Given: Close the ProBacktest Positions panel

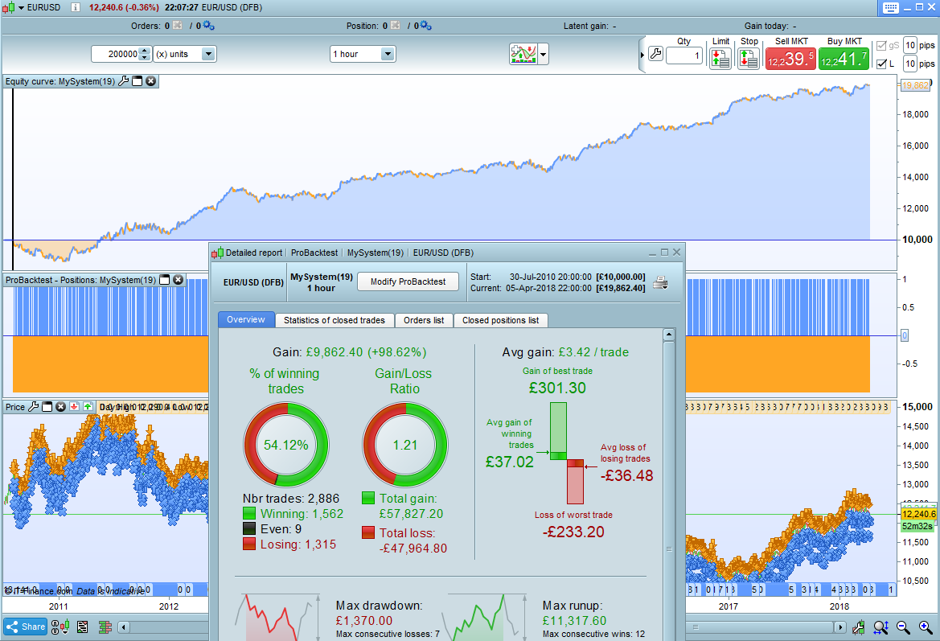Looking at the screenshot, I should click(178, 280).
